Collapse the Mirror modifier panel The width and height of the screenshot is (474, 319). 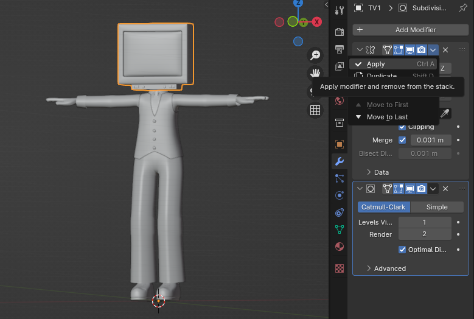(360, 50)
